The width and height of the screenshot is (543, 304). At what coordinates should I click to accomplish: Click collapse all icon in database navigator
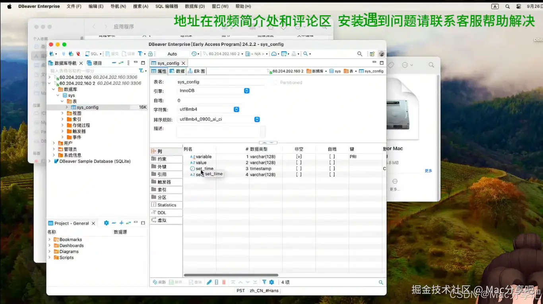[x=114, y=63]
